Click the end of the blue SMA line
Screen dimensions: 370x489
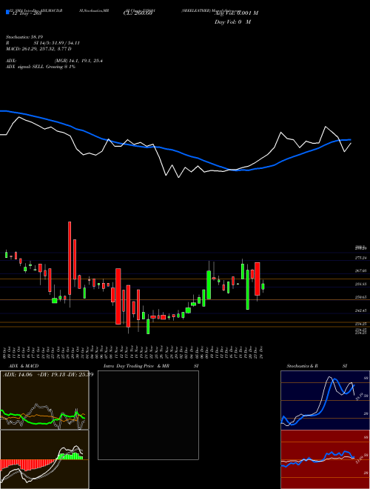(350, 140)
